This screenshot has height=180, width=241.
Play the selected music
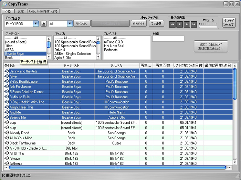[187, 24]
